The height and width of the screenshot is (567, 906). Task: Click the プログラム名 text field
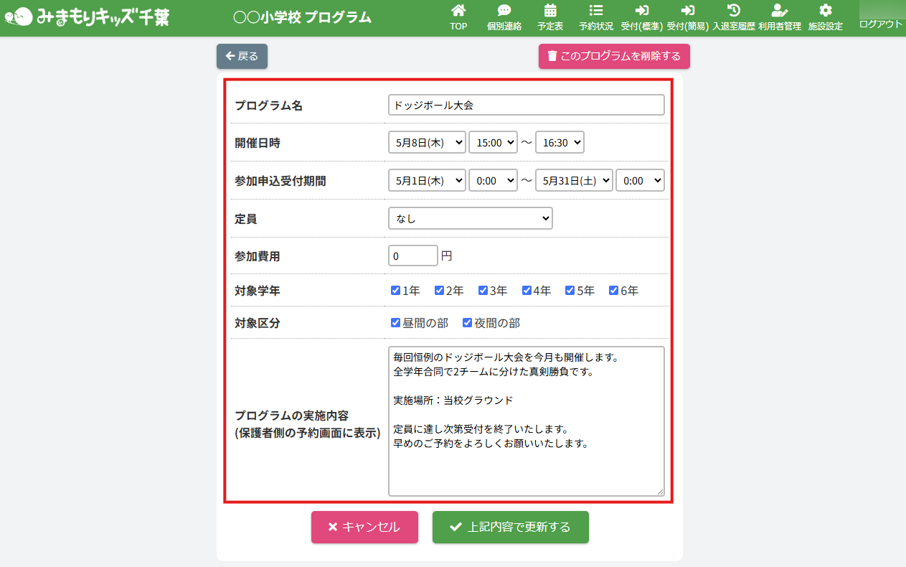(526, 105)
